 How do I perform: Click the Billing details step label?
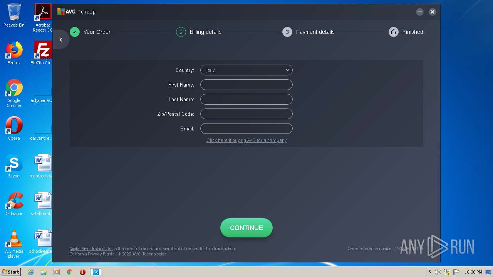coord(206,32)
